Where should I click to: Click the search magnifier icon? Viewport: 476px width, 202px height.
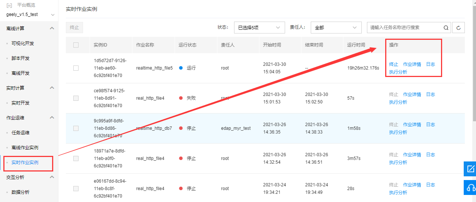point(446,28)
